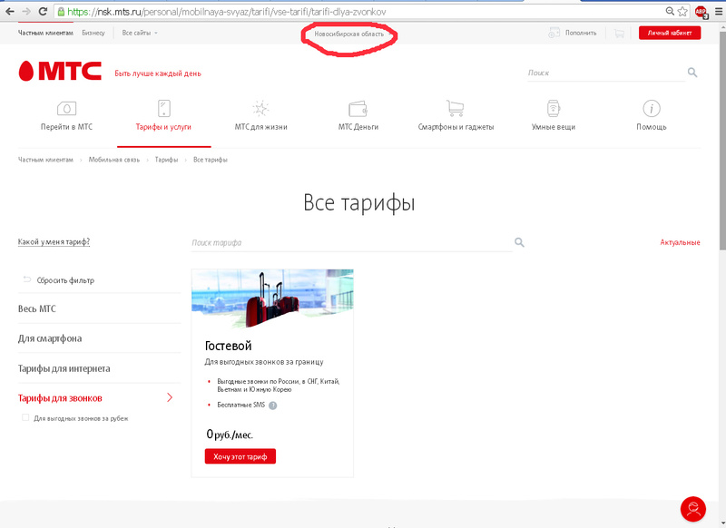This screenshot has width=726, height=528.
Task: Open the 'Помощь' info icon
Action: 651,109
